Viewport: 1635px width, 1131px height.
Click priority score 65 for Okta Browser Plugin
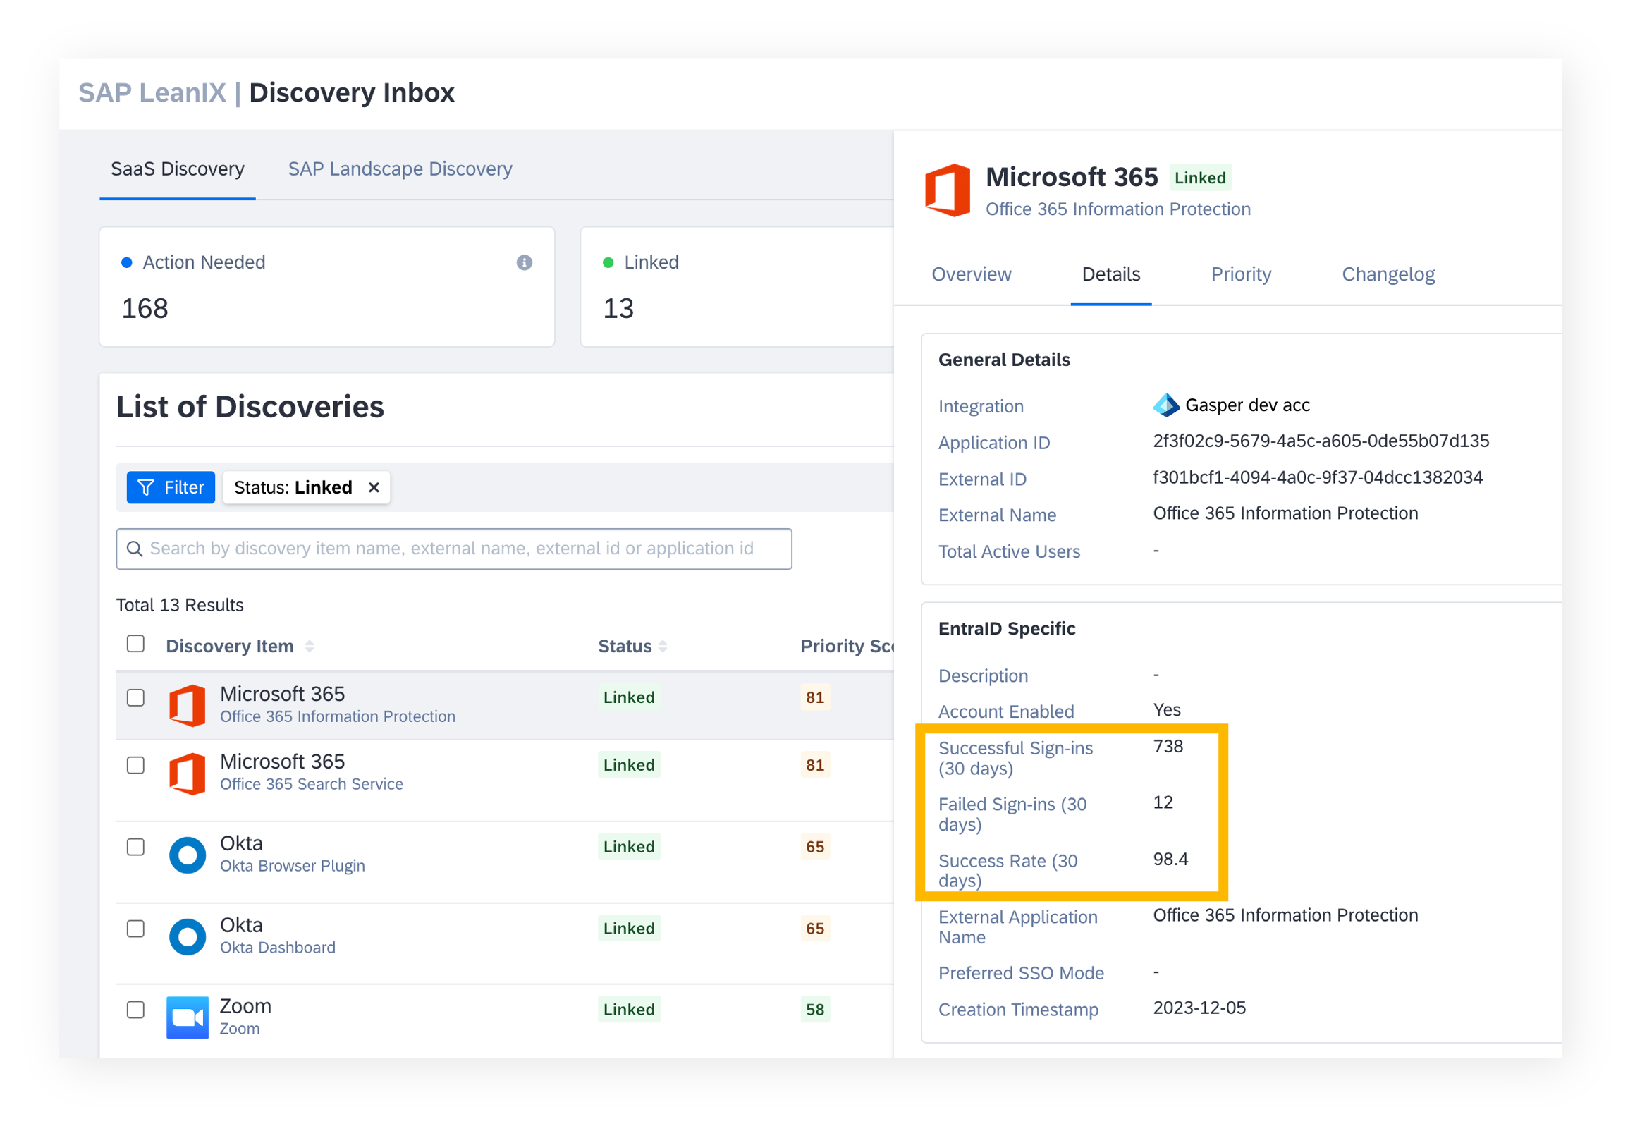tap(814, 847)
